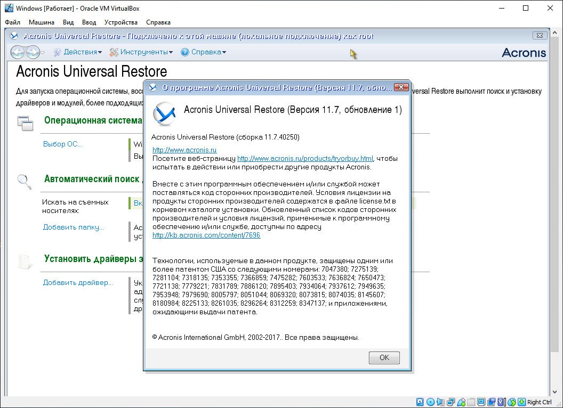Click OK in the about dialog
563x408 pixels.
(384, 357)
